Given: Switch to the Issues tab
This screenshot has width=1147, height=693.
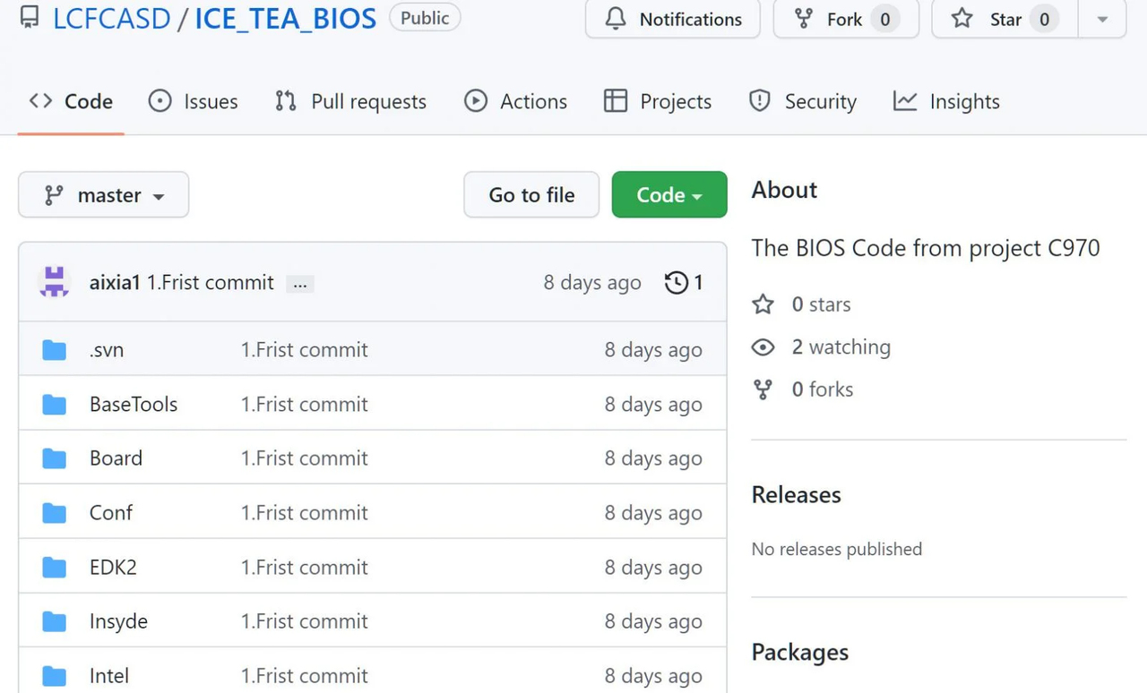Looking at the screenshot, I should [194, 102].
